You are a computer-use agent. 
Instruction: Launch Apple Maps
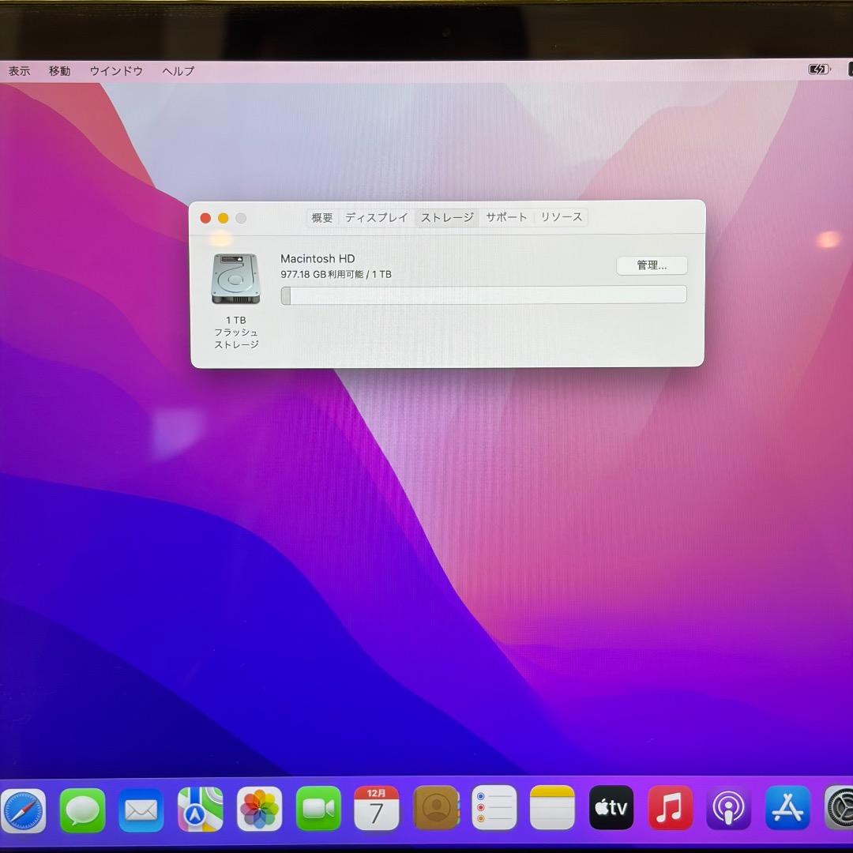pyautogui.click(x=200, y=809)
